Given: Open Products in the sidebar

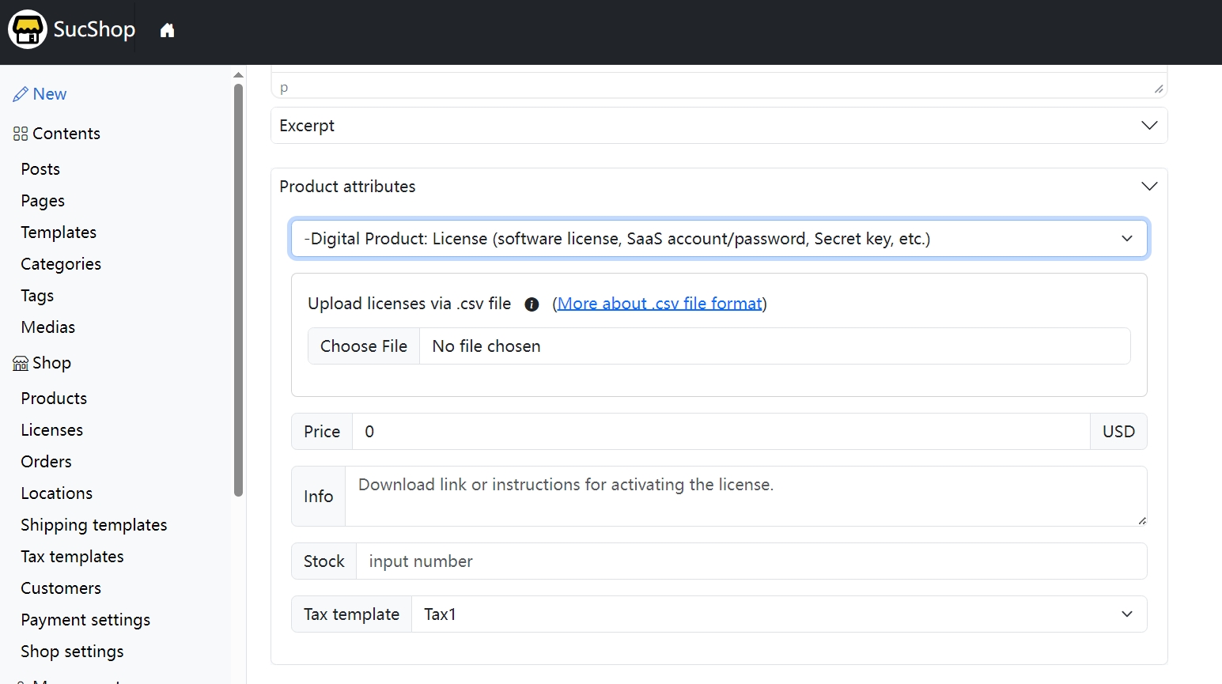Looking at the screenshot, I should tap(54, 399).
